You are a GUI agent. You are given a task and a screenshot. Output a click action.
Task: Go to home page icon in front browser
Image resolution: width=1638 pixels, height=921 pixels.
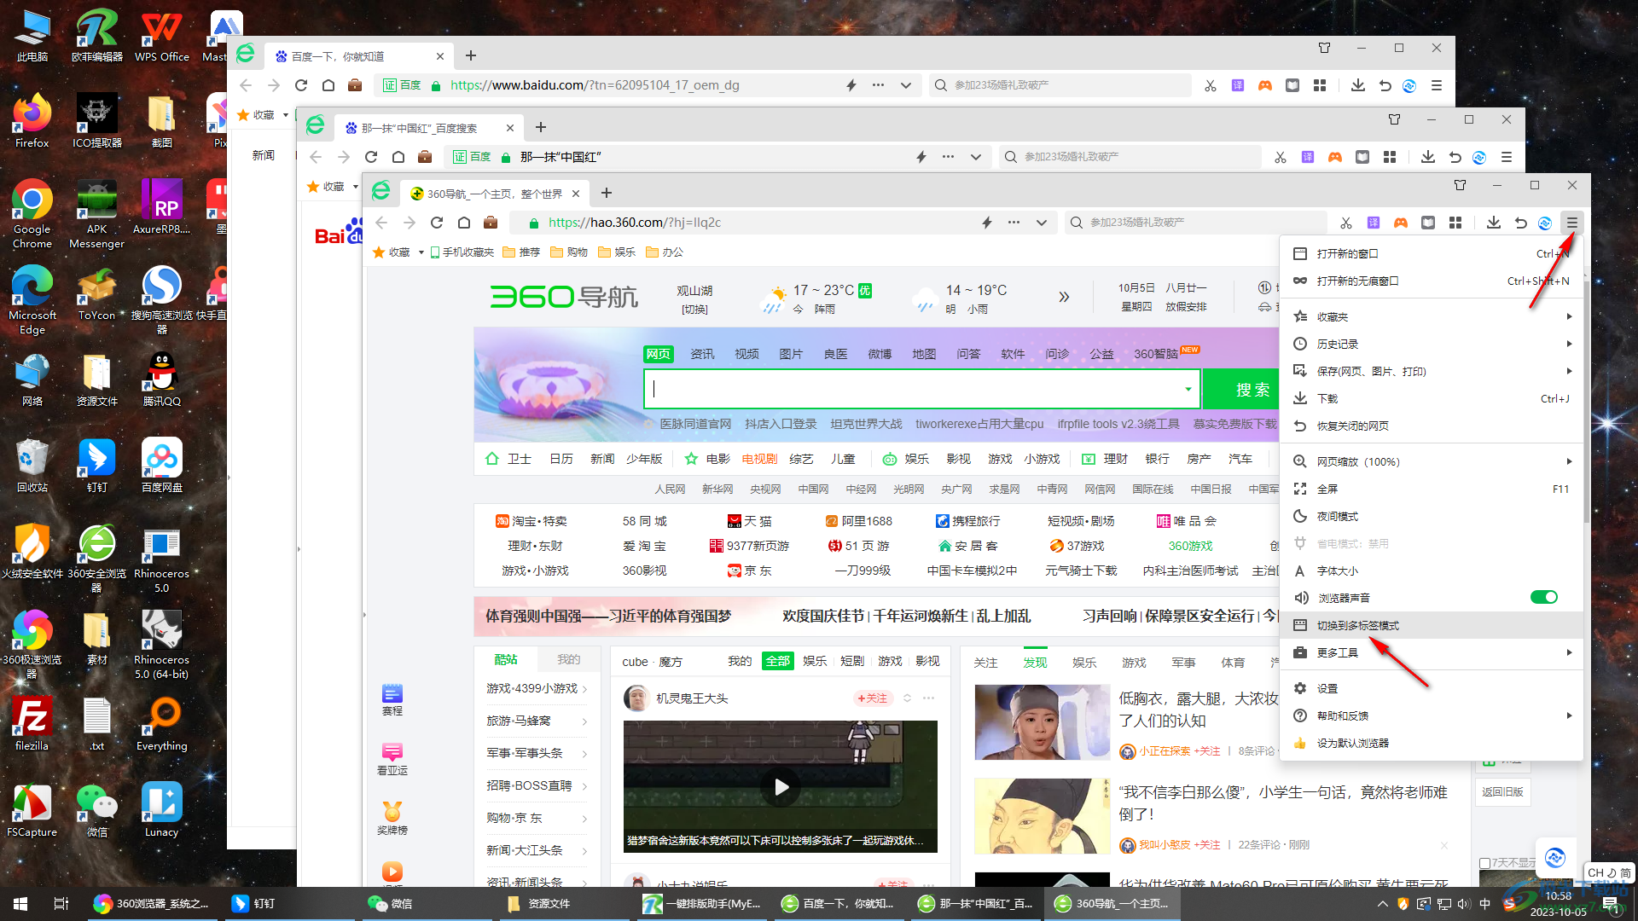(x=464, y=223)
